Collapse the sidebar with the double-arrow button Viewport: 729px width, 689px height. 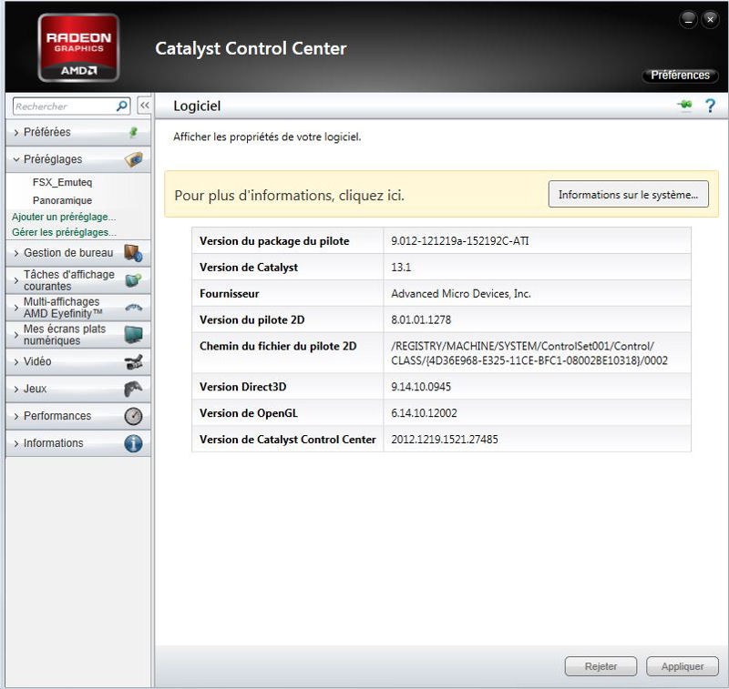(x=145, y=106)
